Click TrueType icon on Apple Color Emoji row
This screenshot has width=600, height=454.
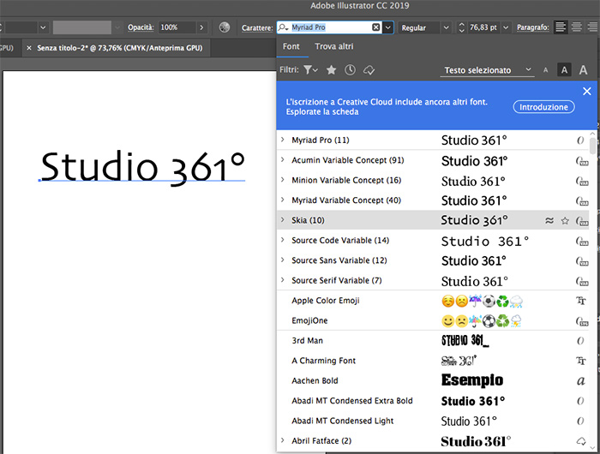(x=581, y=301)
